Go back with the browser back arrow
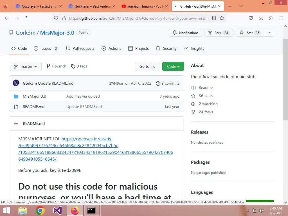This screenshot has width=288, height=216. (x=7, y=18)
